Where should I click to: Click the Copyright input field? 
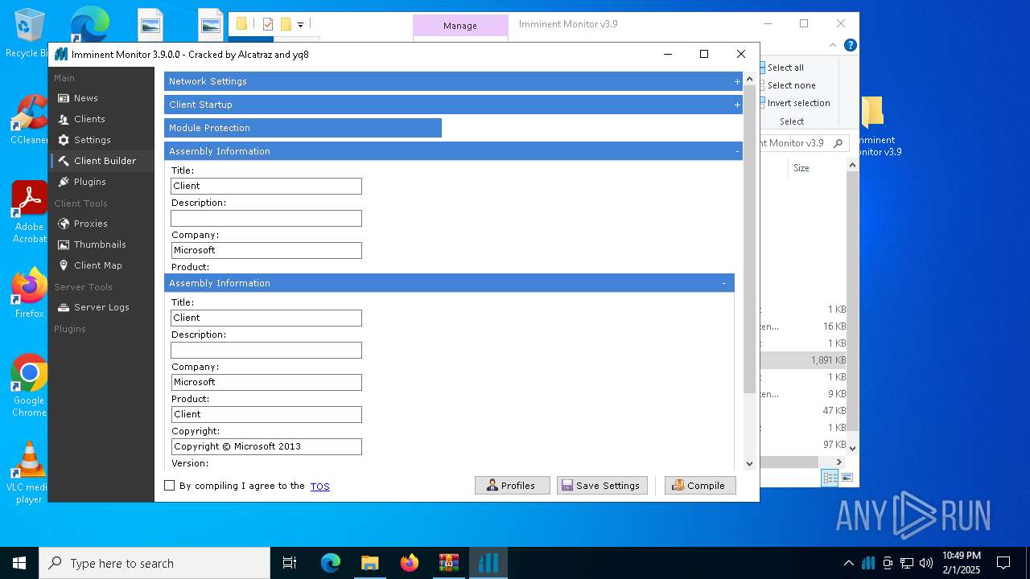click(x=266, y=446)
